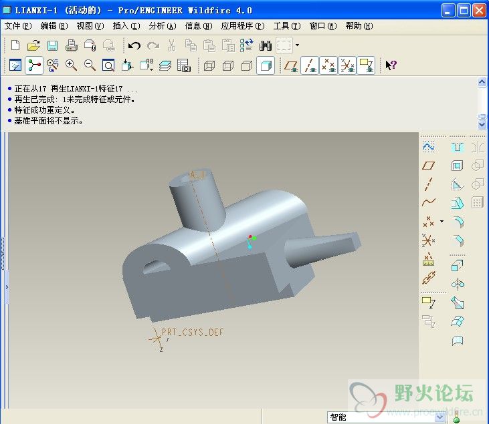The width and height of the screenshot is (489, 424).
Task: Create a new file with the New icon
Action: click(15, 45)
